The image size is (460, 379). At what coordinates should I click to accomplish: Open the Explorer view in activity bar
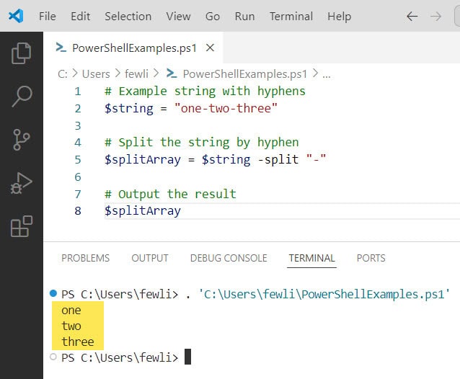(21, 53)
